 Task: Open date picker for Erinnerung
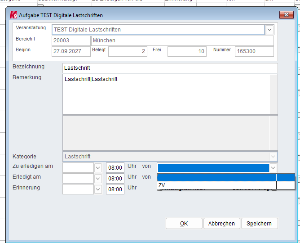click(x=99, y=189)
